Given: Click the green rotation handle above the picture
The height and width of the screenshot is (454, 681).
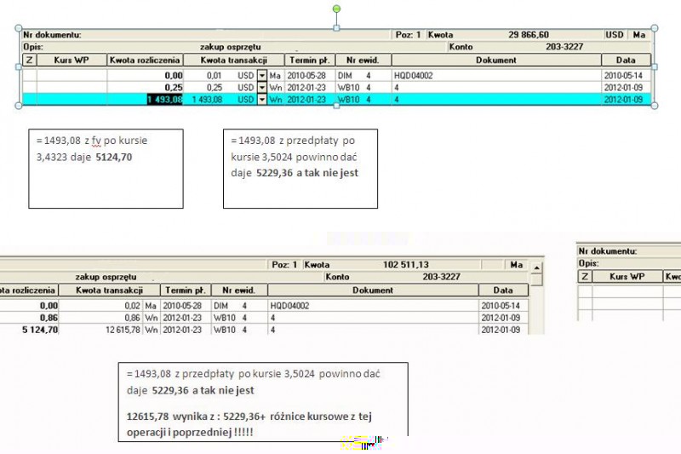Looking at the screenshot, I should pyautogui.click(x=336, y=9).
